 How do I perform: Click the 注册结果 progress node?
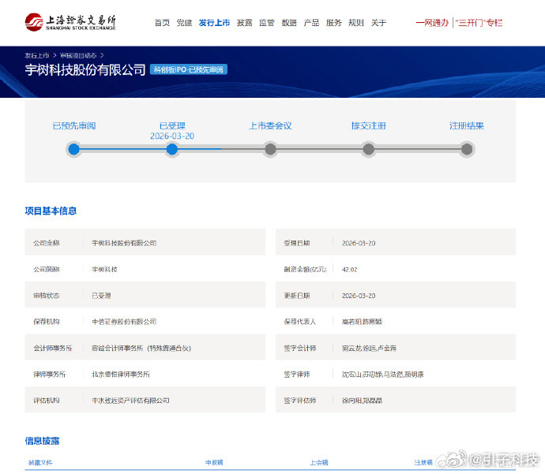(467, 149)
